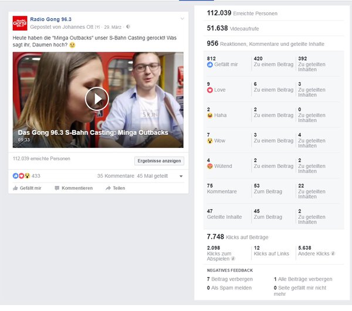Click the Gefällt mir like button
The height and width of the screenshot is (311, 352).
(27, 188)
